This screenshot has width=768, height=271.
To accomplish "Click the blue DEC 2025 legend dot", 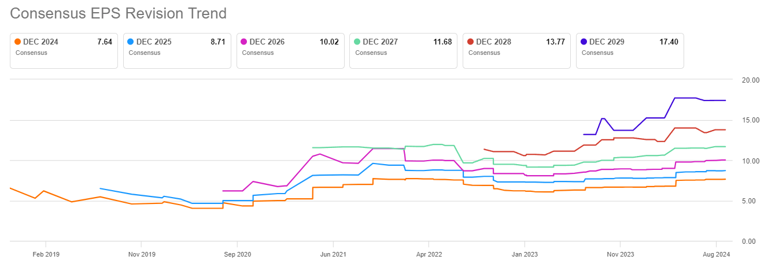I will [131, 42].
